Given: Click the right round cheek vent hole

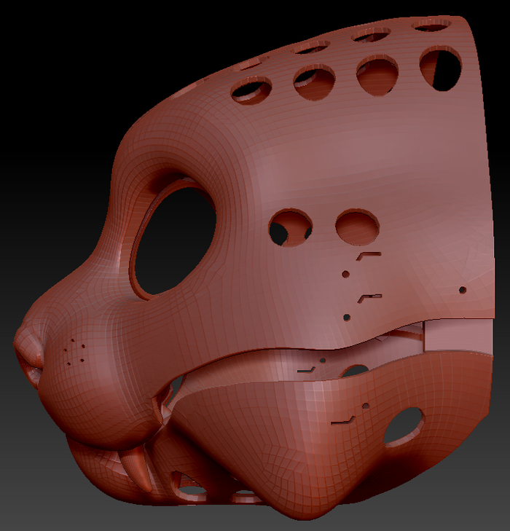Looking at the screenshot, I should pyautogui.click(x=357, y=227).
